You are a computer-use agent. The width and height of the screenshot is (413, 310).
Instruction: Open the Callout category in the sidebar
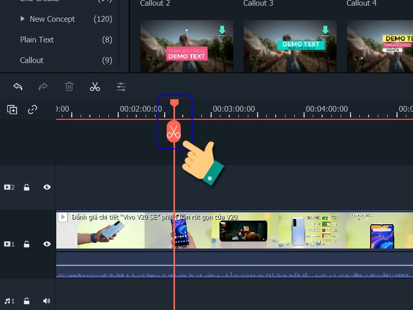click(31, 60)
